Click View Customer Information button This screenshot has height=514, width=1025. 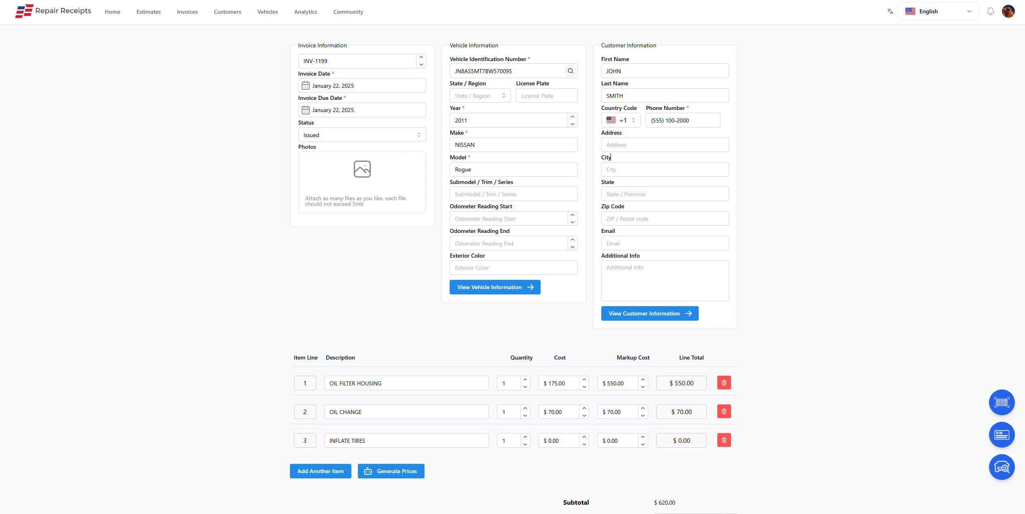pyautogui.click(x=649, y=313)
